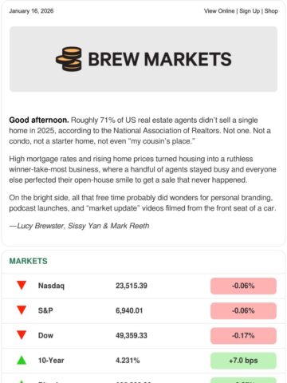Click the green up arrow beside 10-Year
Viewport: 287px width, 383px height.
22,360
